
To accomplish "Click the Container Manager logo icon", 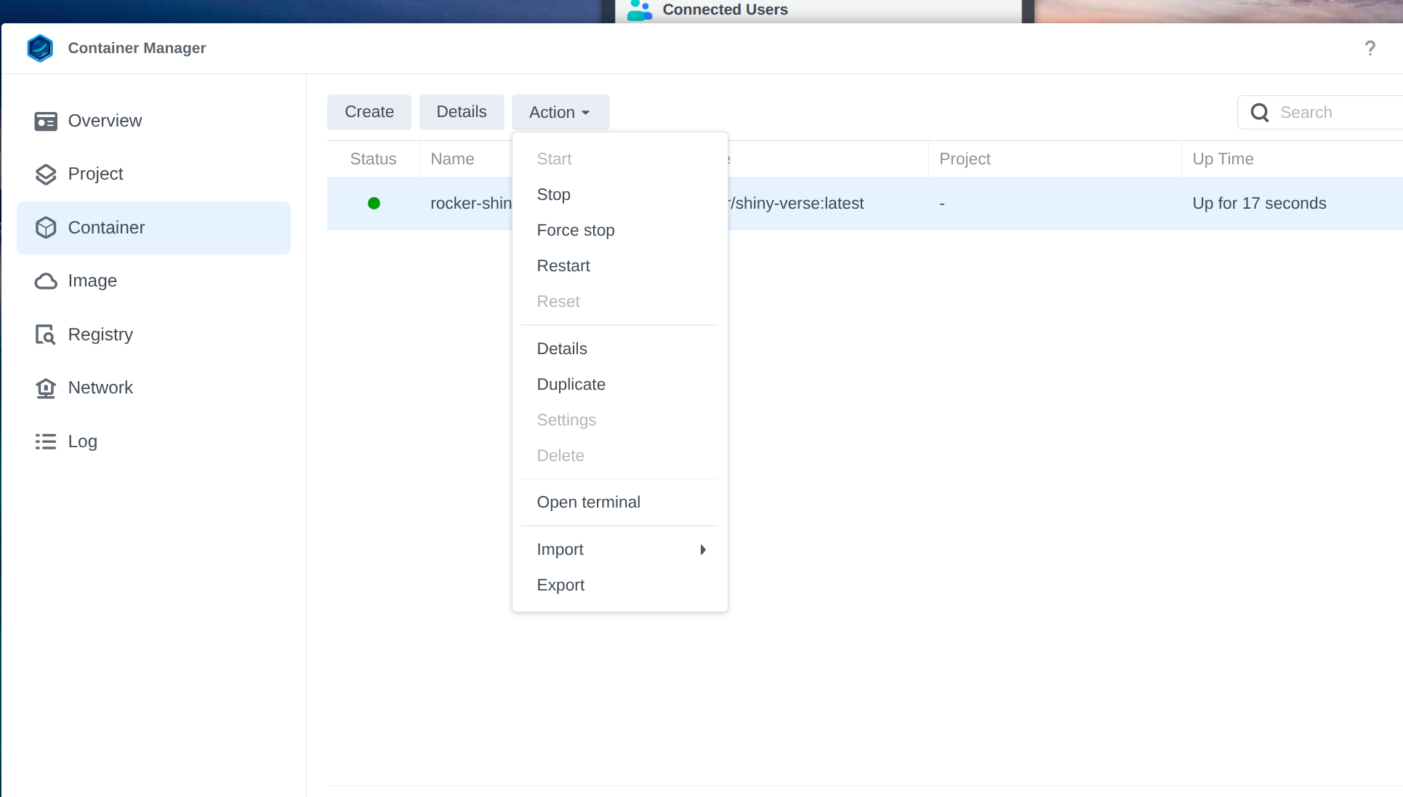I will [x=40, y=48].
